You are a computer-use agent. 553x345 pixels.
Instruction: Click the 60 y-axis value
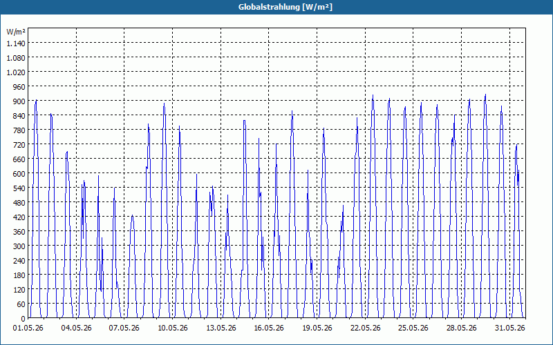[x=21, y=304]
